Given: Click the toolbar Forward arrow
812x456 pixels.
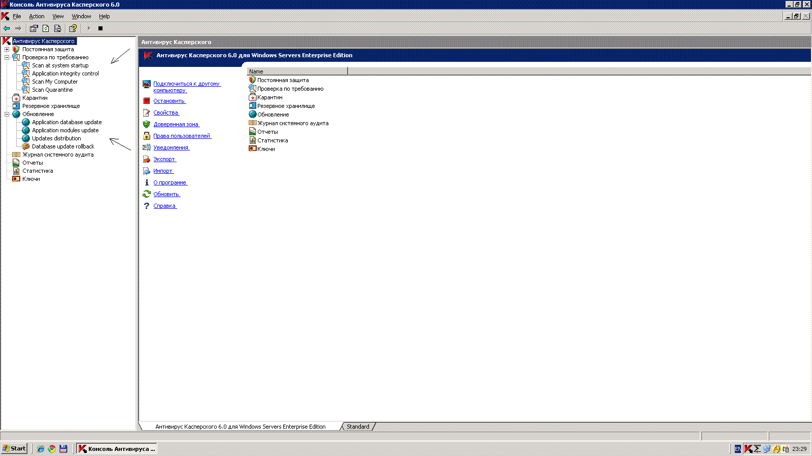Looking at the screenshot, I should tap(18, 28).
